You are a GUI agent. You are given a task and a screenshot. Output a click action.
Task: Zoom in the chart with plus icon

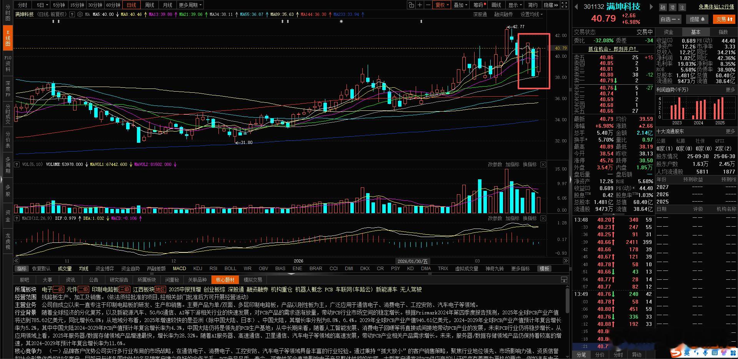420,5
